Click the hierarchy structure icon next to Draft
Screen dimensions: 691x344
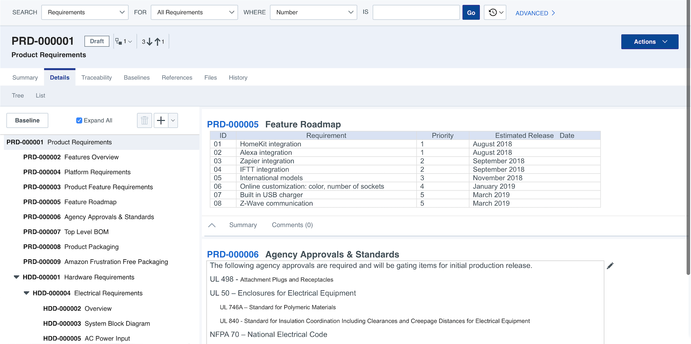pyautogui.click(x=119, y=42)
